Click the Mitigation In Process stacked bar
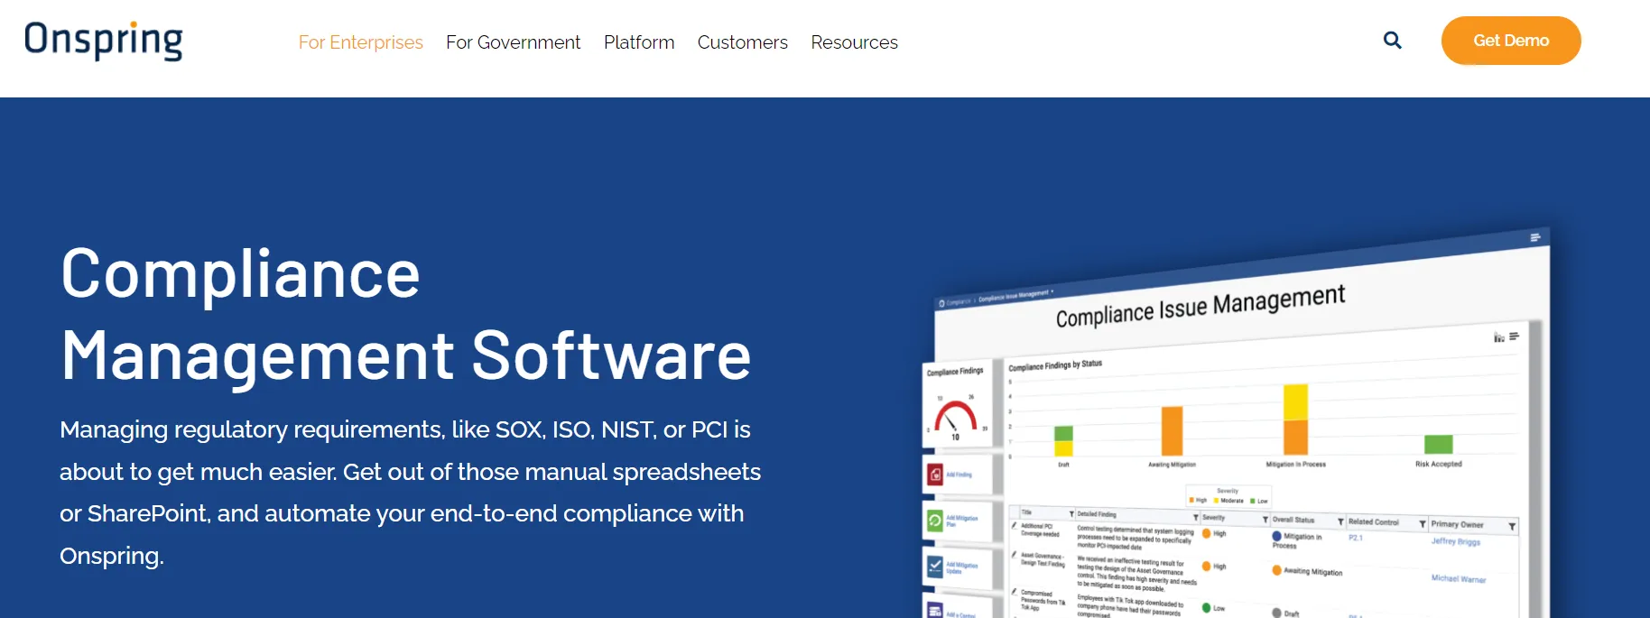 pyautogui.click(x=1295, y=420)
